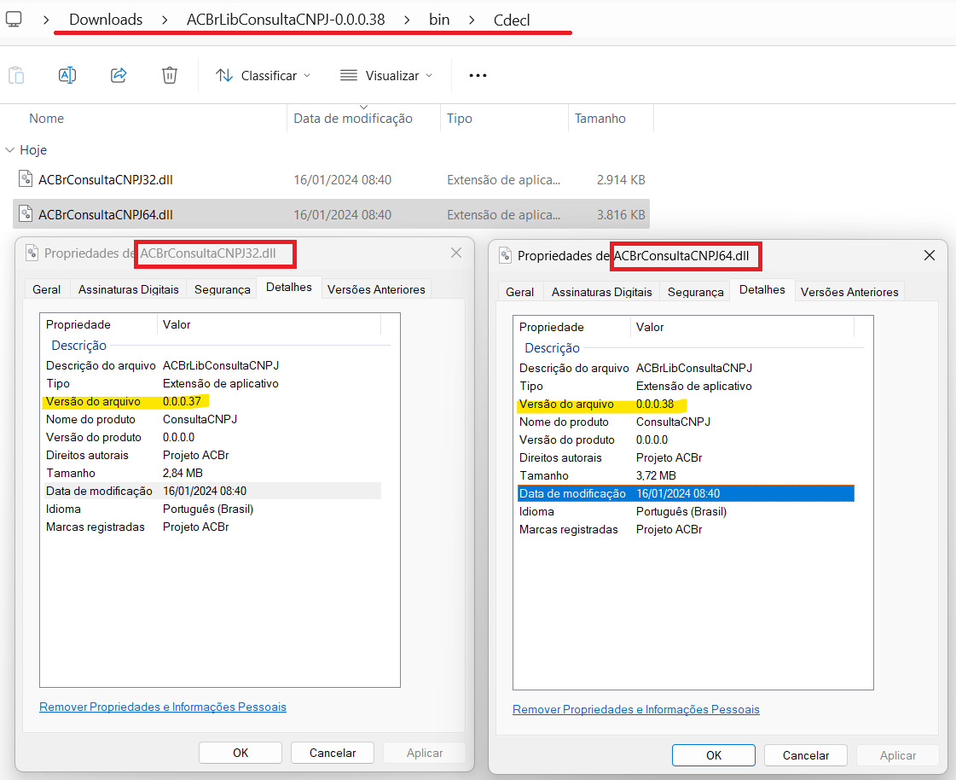The image size is (956, 780).
Task: Click Cancelar in CNPJ64.dll properties dialog
Action: tap(805, 755)
